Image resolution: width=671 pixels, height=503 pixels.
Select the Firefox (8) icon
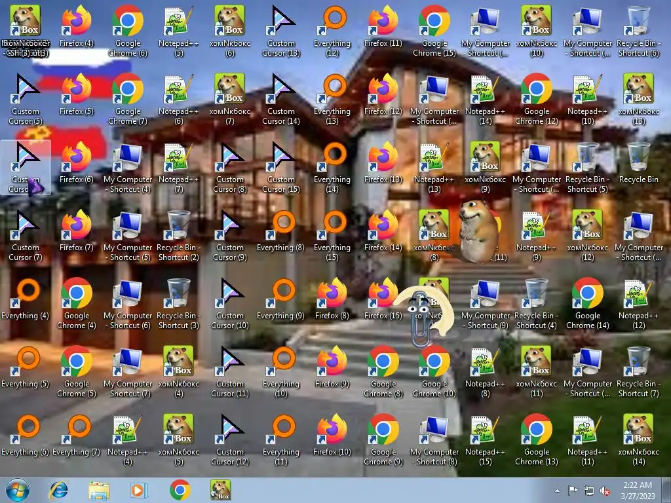[x=332, y=298]
